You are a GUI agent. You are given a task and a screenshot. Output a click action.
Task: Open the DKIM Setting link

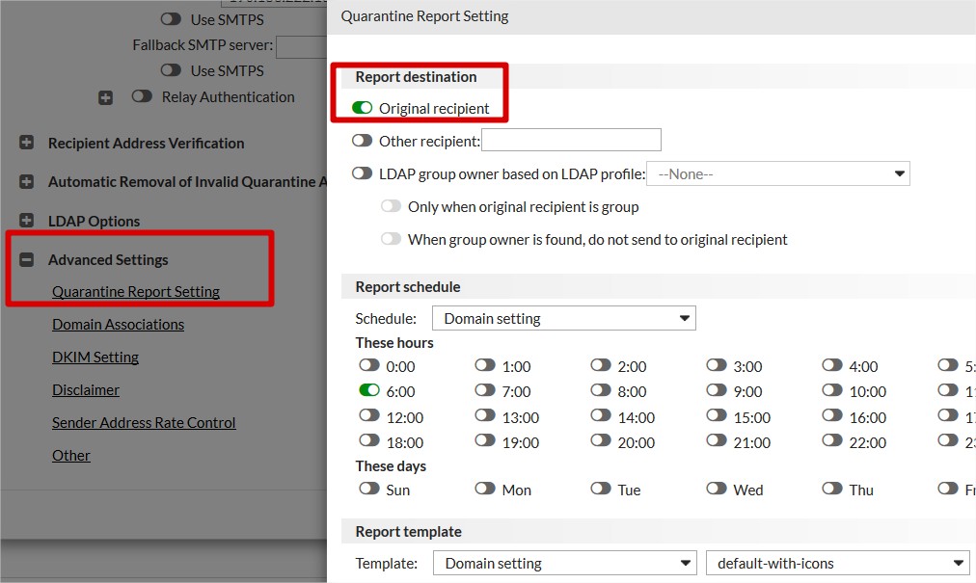(x=95, y=358)
